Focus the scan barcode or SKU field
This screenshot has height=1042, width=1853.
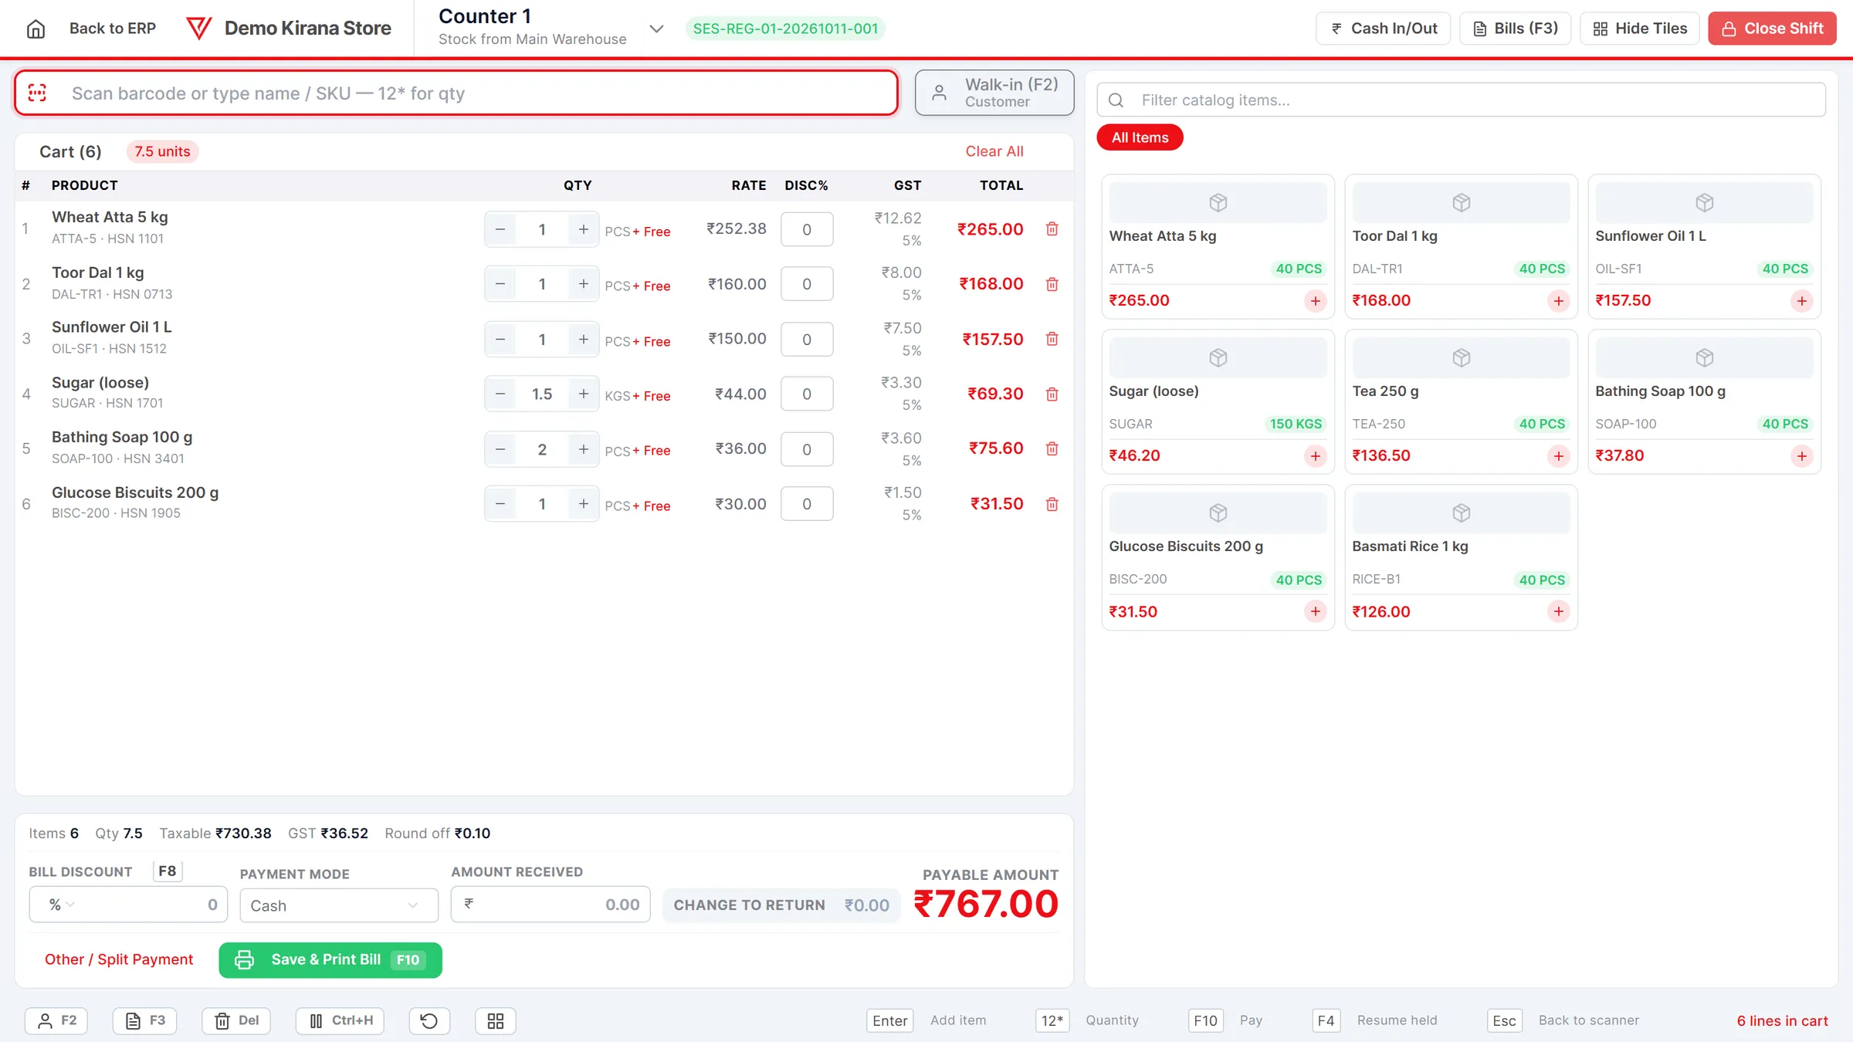(x=456, y=93)
